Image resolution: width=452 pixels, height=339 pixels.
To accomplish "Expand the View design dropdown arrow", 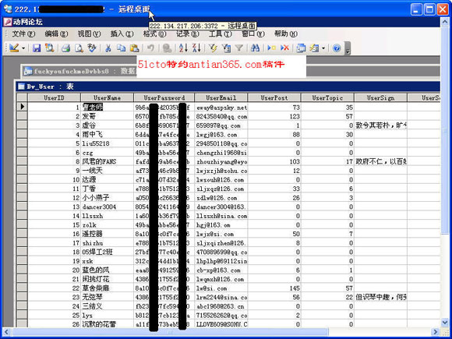I will [x=23, y=48].
